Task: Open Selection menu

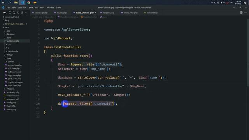Action: coord(22,7)
